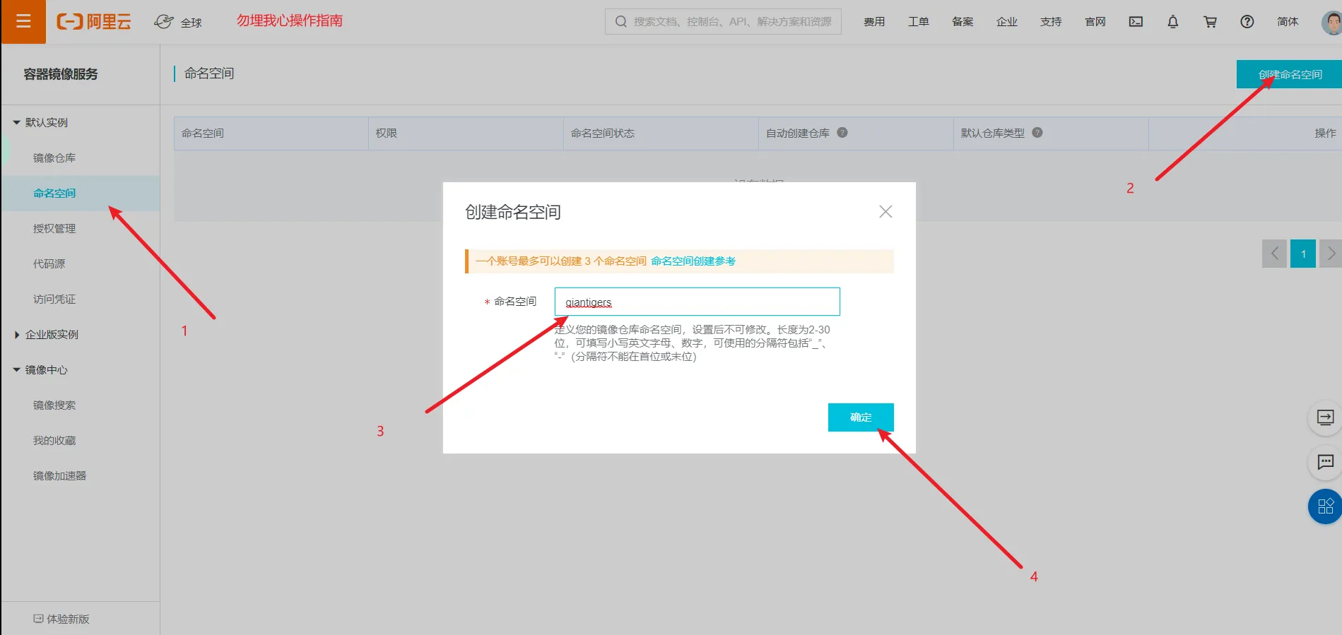Open the hamburger main menu
The width and height of the screenshot is (1342, 635).
tap(23, 22)
